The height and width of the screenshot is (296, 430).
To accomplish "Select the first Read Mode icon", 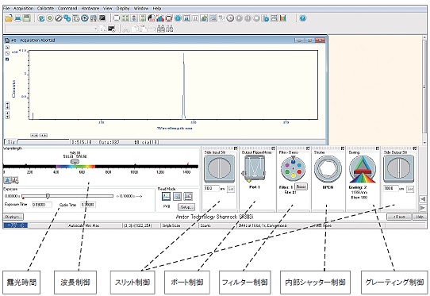I will click(166, 197).
